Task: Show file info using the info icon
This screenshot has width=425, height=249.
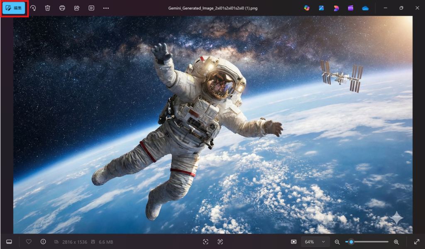Action: pos(43,242)
